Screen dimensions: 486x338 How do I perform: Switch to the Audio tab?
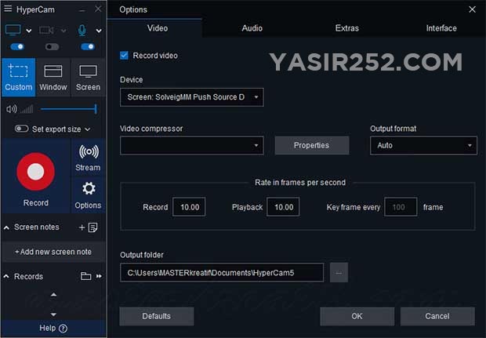252,28
